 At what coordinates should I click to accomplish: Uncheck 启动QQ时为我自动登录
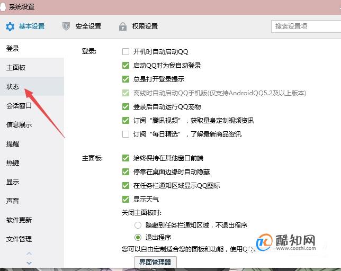(x=125, y=66)
